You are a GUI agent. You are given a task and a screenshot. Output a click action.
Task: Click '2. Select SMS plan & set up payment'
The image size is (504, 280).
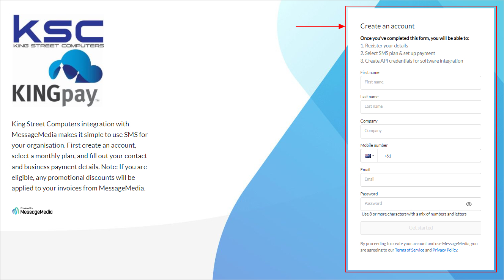[x=398, y=53]
